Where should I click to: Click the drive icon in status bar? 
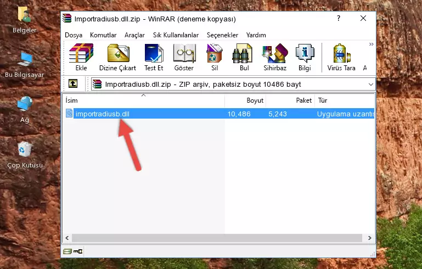67,251
